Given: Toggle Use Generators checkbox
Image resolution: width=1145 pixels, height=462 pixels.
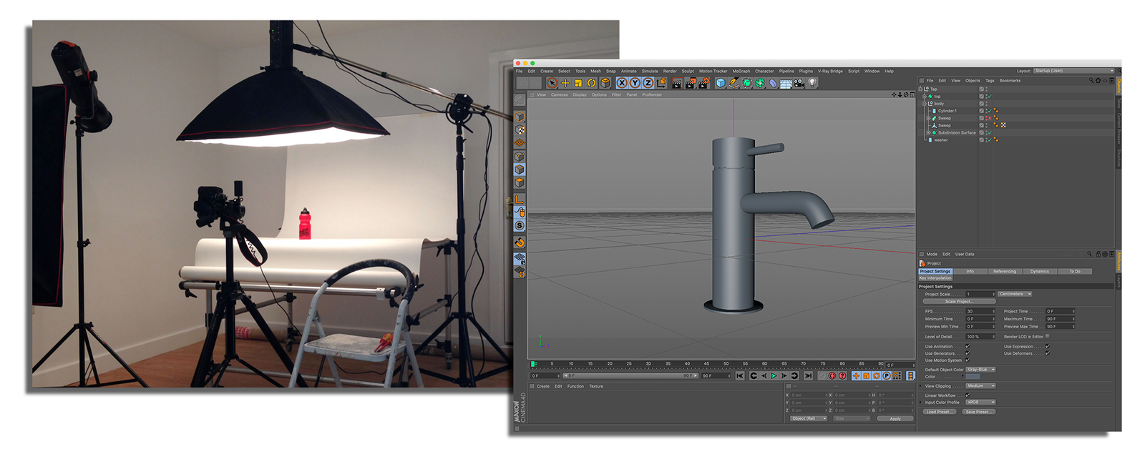Looking at the screenshot, I should (x=968, y=353).
